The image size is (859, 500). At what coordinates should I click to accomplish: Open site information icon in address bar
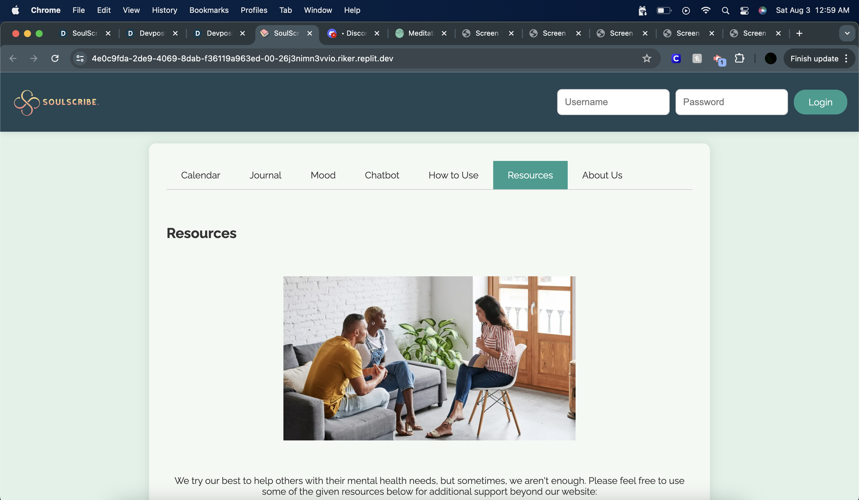pos(80,59)
